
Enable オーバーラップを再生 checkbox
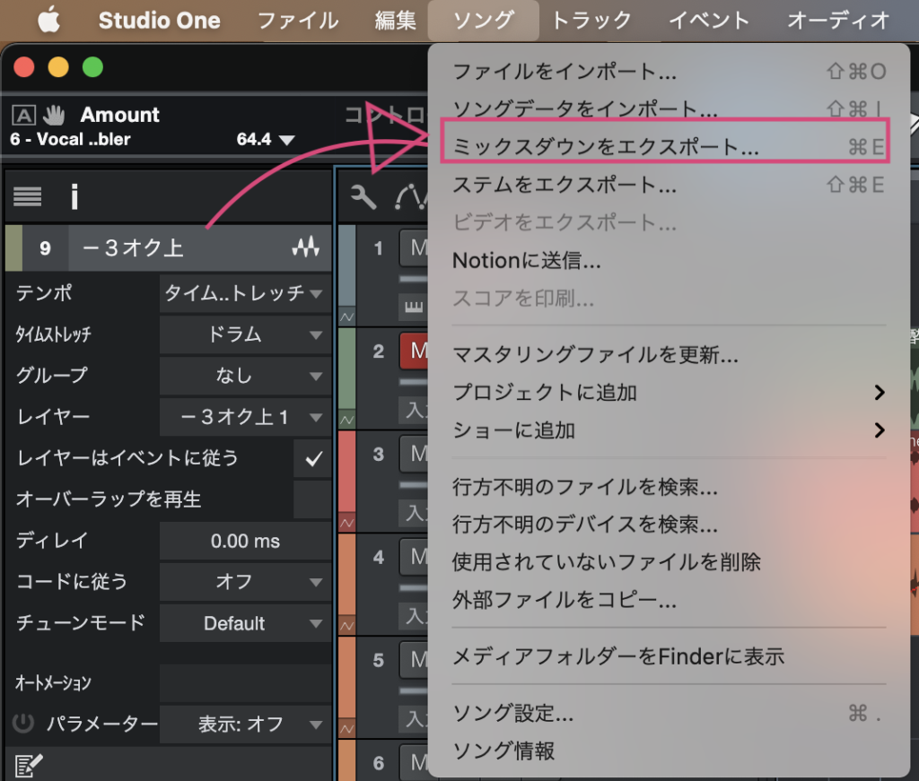pyautogui.click(x=313, y=499)
